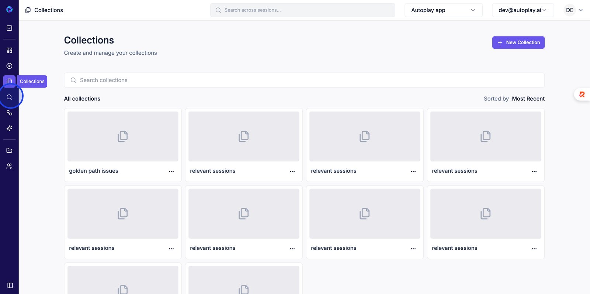Open the session replay play icon
Viewport: 590px width, 294px height.
(10, 66)
